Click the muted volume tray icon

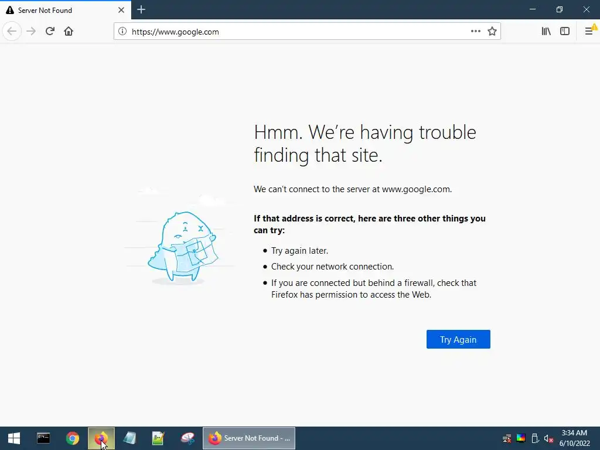point(548,438)
